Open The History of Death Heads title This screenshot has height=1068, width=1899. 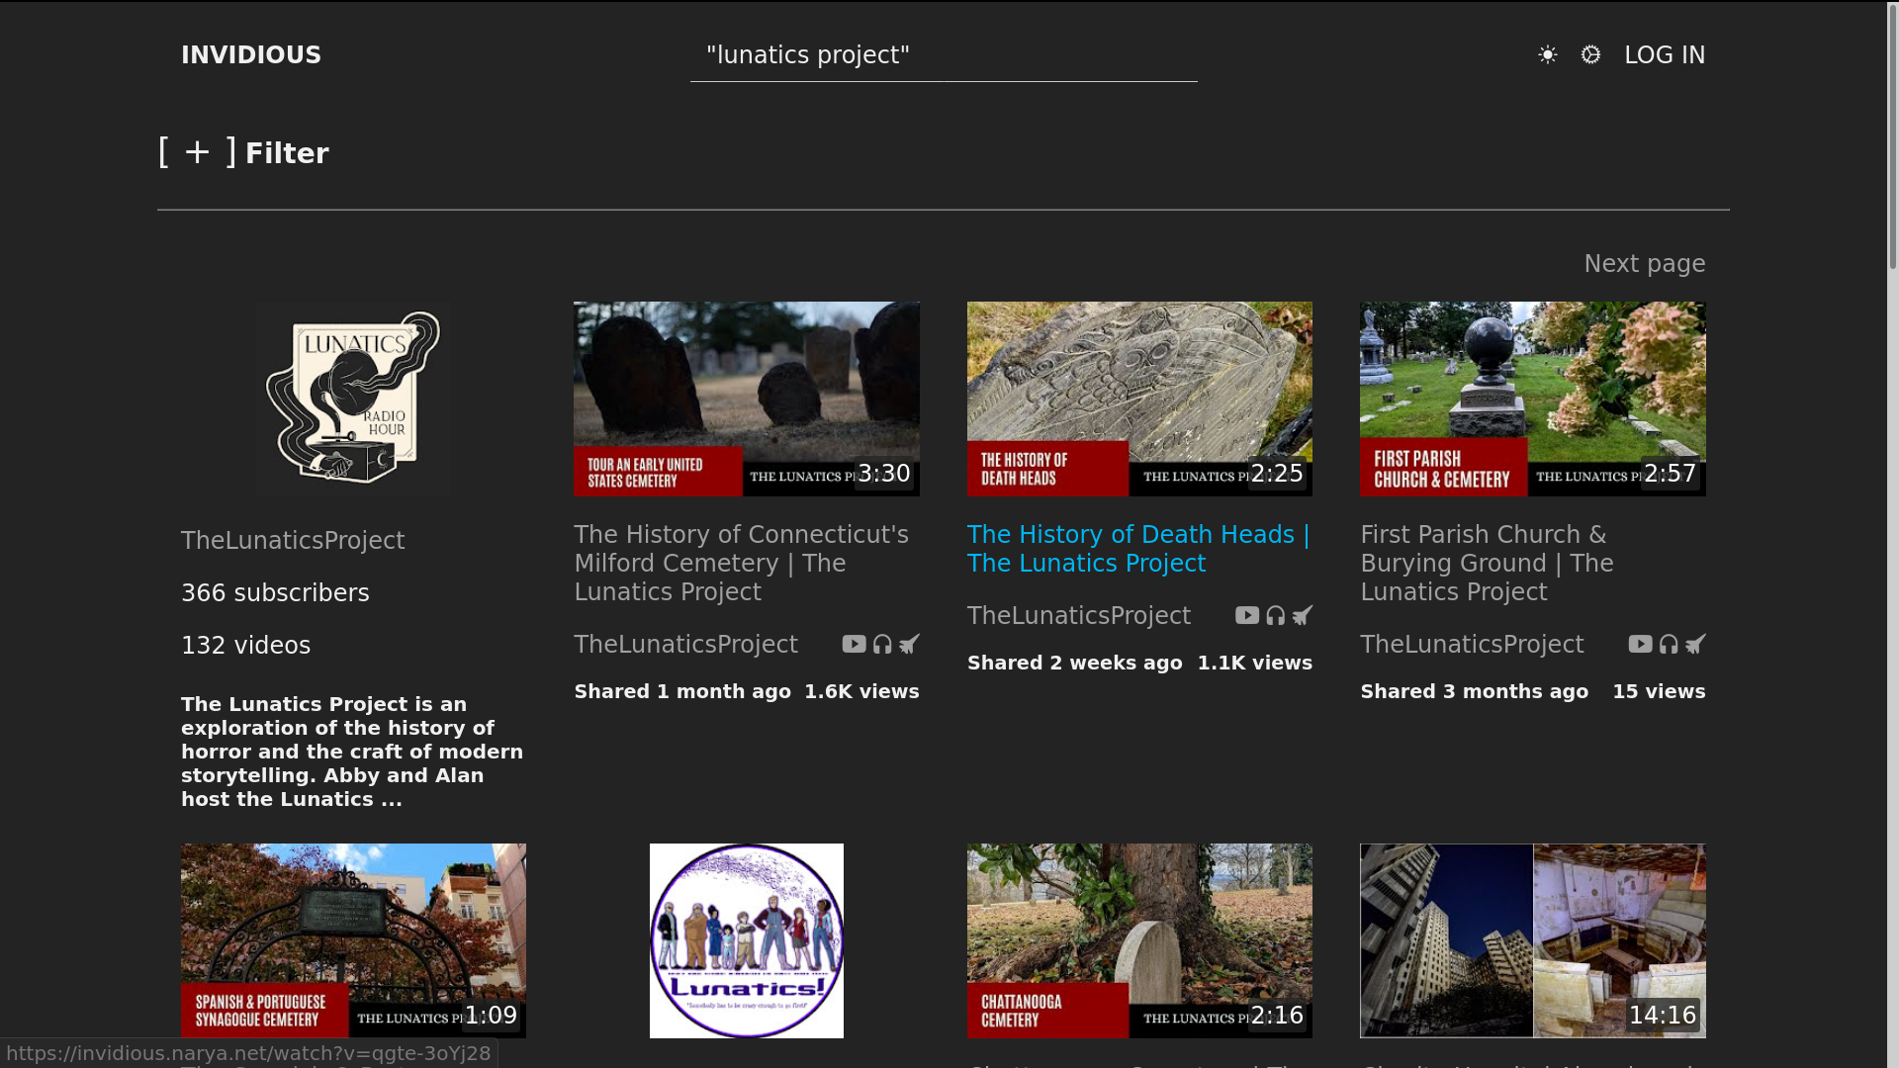1137,549
